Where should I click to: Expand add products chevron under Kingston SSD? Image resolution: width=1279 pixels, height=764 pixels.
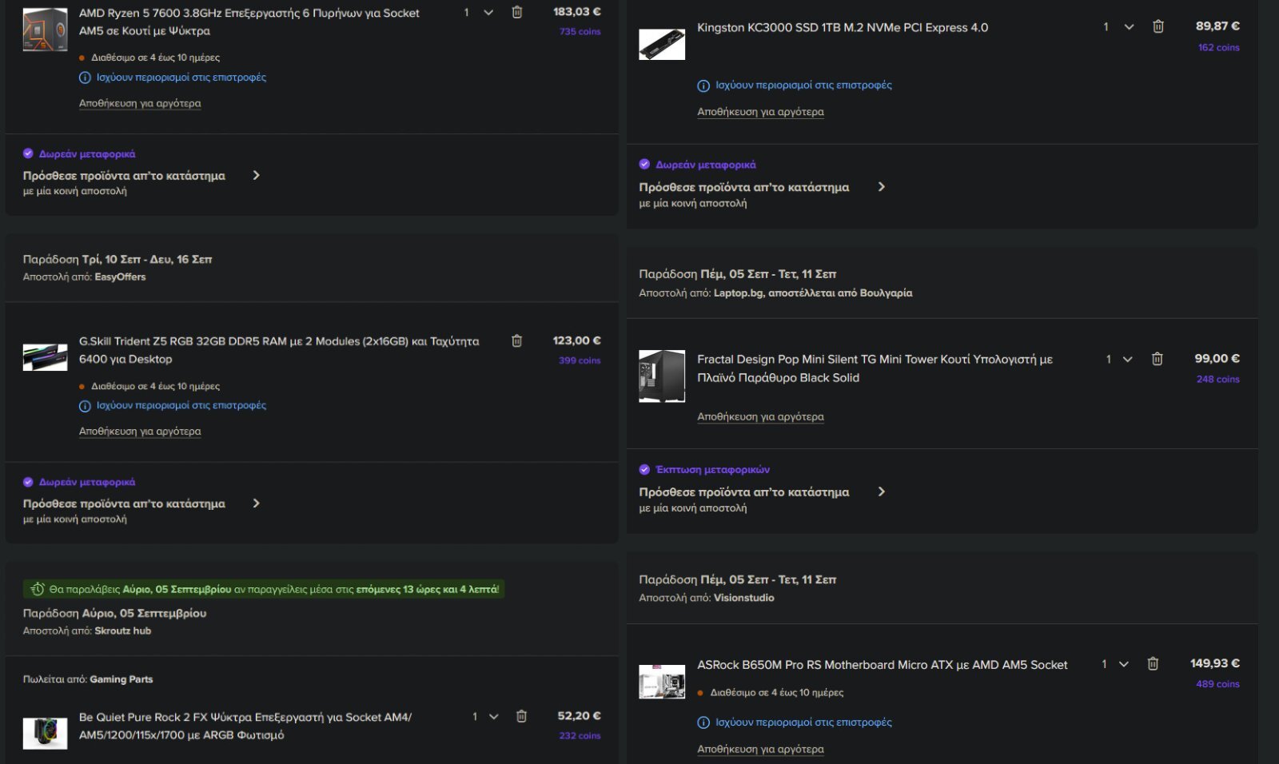pyautogui.click(x=881, y=186)
